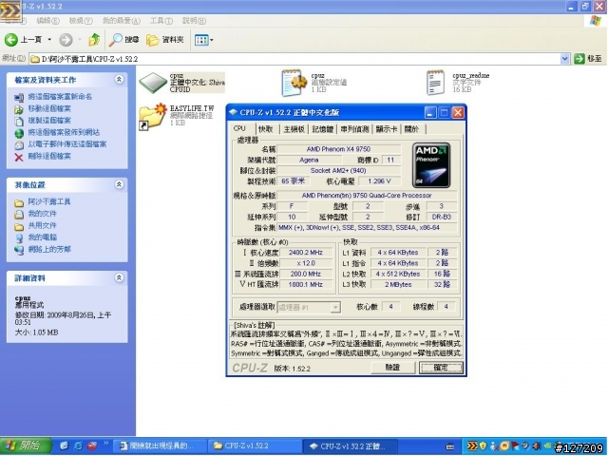Open the Tools menu in Explorer
Screen dimensions: 608x456
(161, 21)
